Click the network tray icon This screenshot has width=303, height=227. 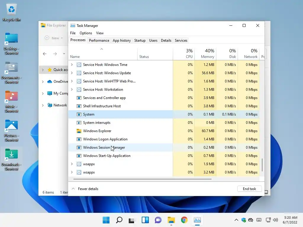[268, 220]
